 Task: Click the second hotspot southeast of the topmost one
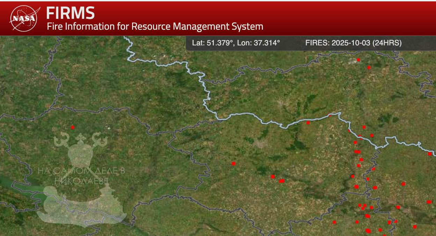point(369,67)
